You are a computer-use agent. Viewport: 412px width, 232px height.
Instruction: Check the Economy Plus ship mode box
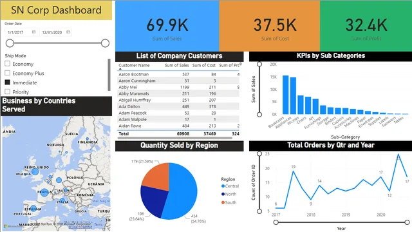click(x=7, y=73)
